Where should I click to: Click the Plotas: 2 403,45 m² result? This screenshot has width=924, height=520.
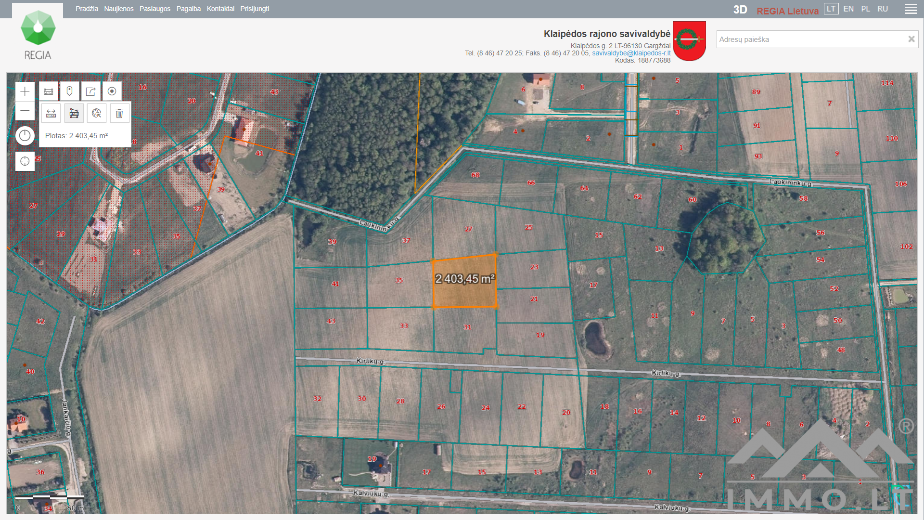[x=77, y=136]
